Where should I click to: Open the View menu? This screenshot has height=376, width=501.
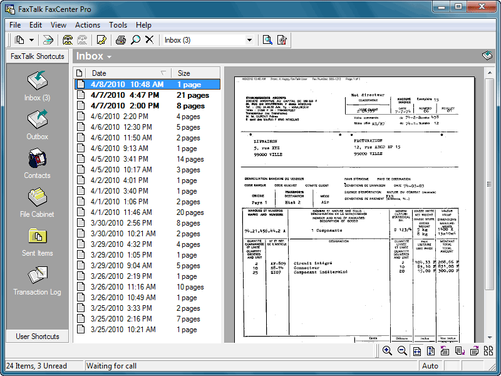click(x=58, y=25)
